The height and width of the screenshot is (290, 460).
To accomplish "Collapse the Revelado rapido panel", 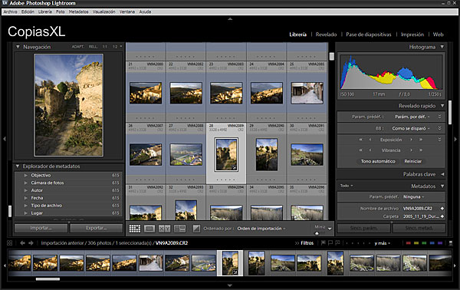I will click(x=442, y=106).
